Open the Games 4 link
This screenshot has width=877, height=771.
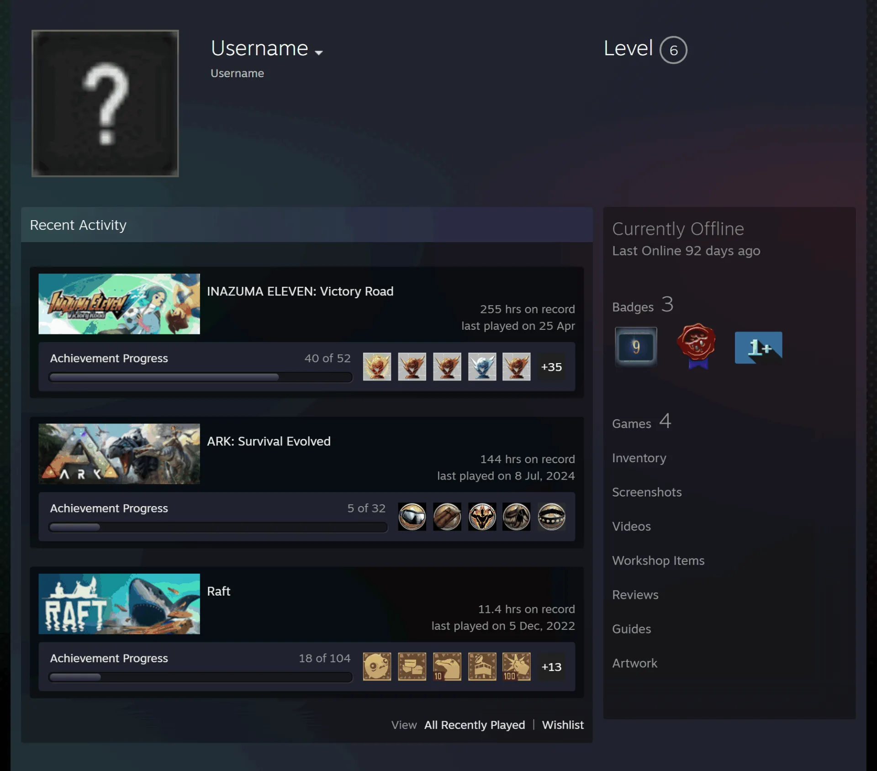coord(642,422)
